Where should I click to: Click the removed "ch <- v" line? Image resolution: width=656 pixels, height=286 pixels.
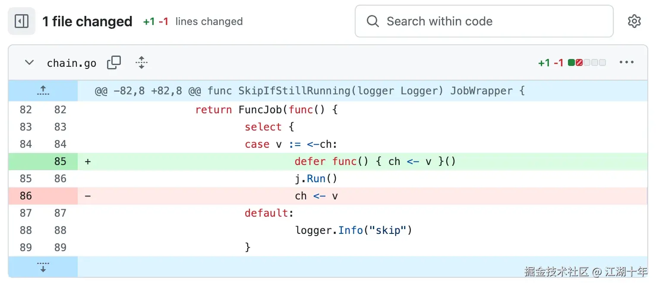(x=316, y=196)
